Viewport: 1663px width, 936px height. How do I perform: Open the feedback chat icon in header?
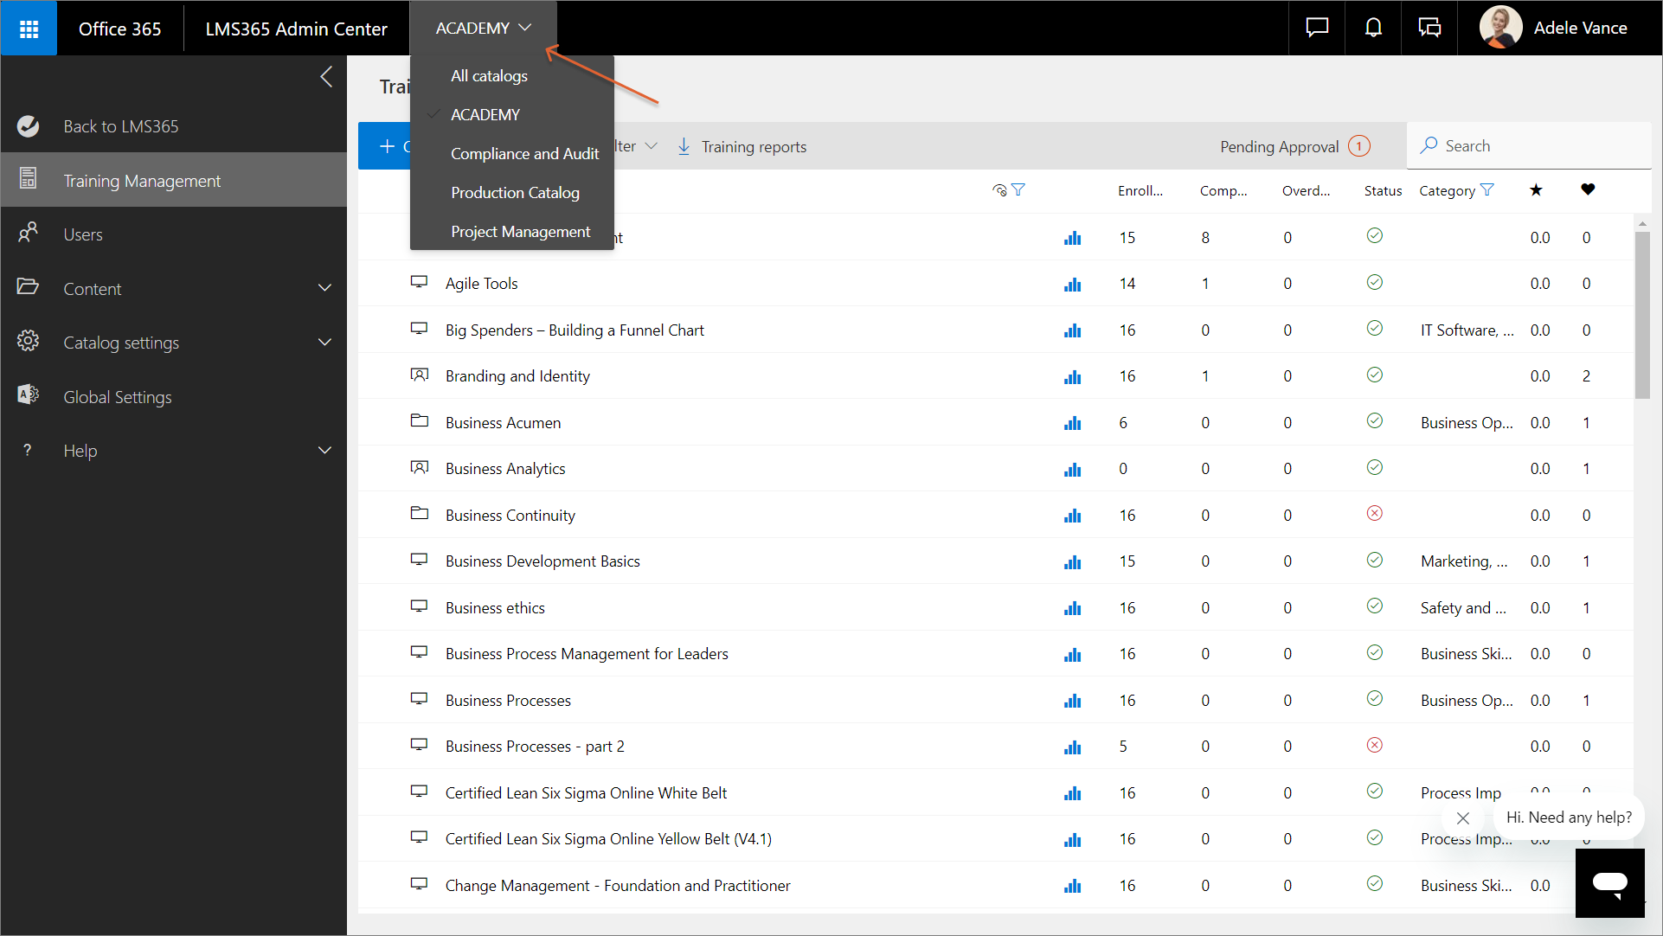point(1317,28)
